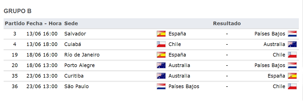Click the GRUPO B heading
This screenshot has height=102, width=303.
click(x=18, y=11)
